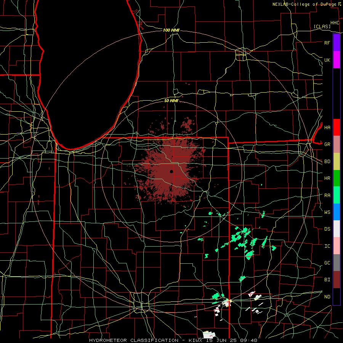This screenshot has height=343, width=343.
Task: Select the red HA legend color swatch
Action: [337, 127]
